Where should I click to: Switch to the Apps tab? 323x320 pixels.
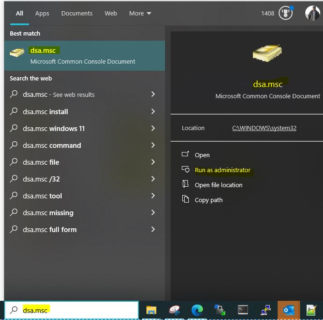42,14
